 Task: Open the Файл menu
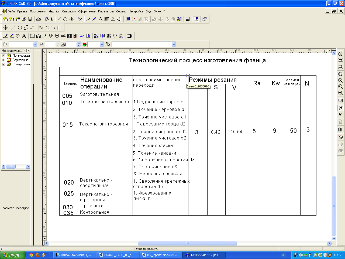pos(11,11)
